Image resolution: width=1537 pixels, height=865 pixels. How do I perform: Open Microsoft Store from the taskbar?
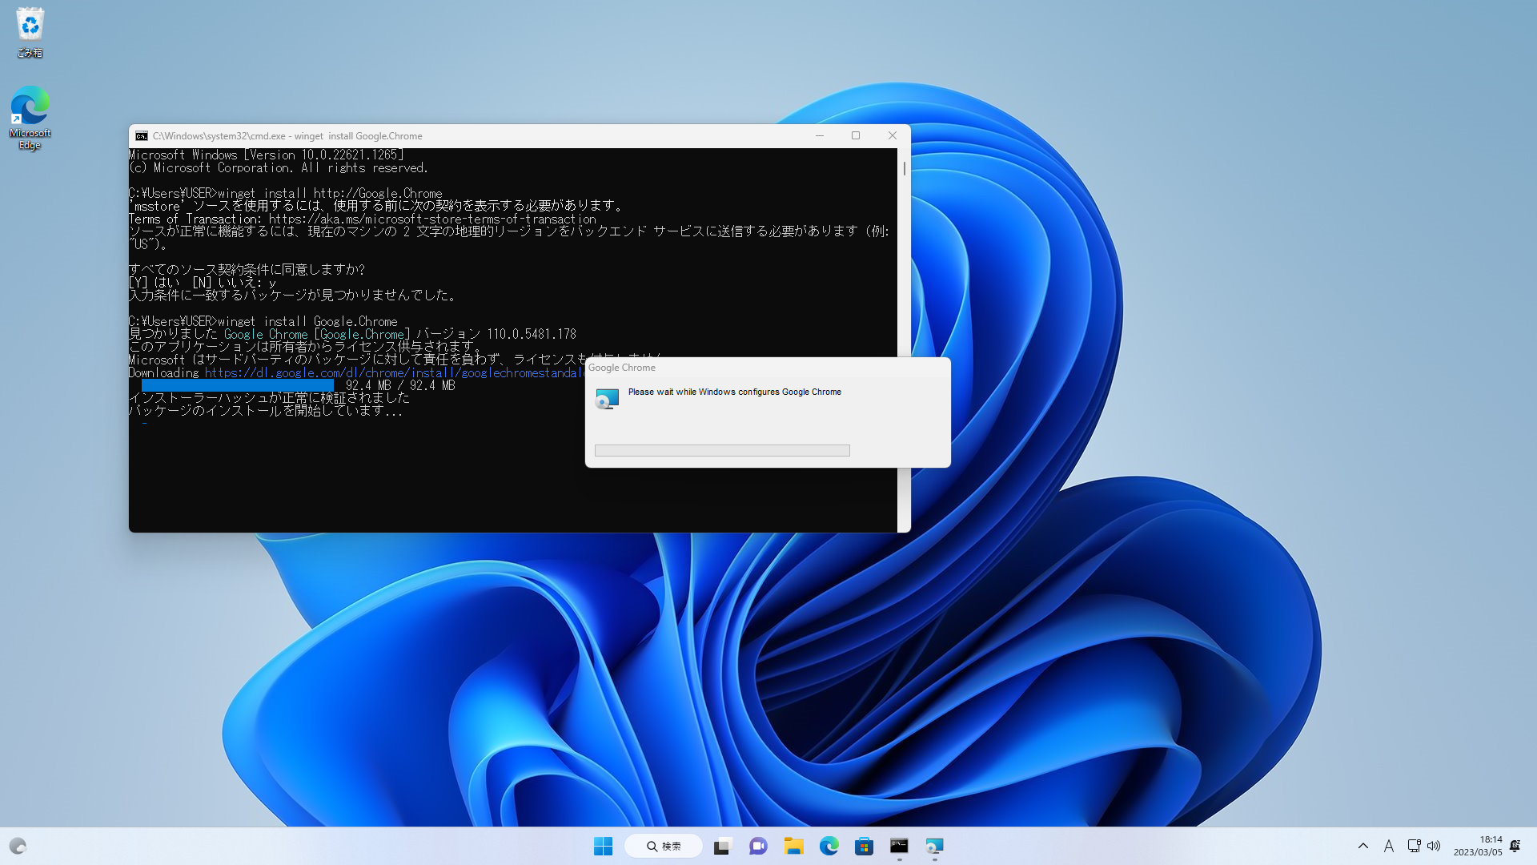pos(864,846)
